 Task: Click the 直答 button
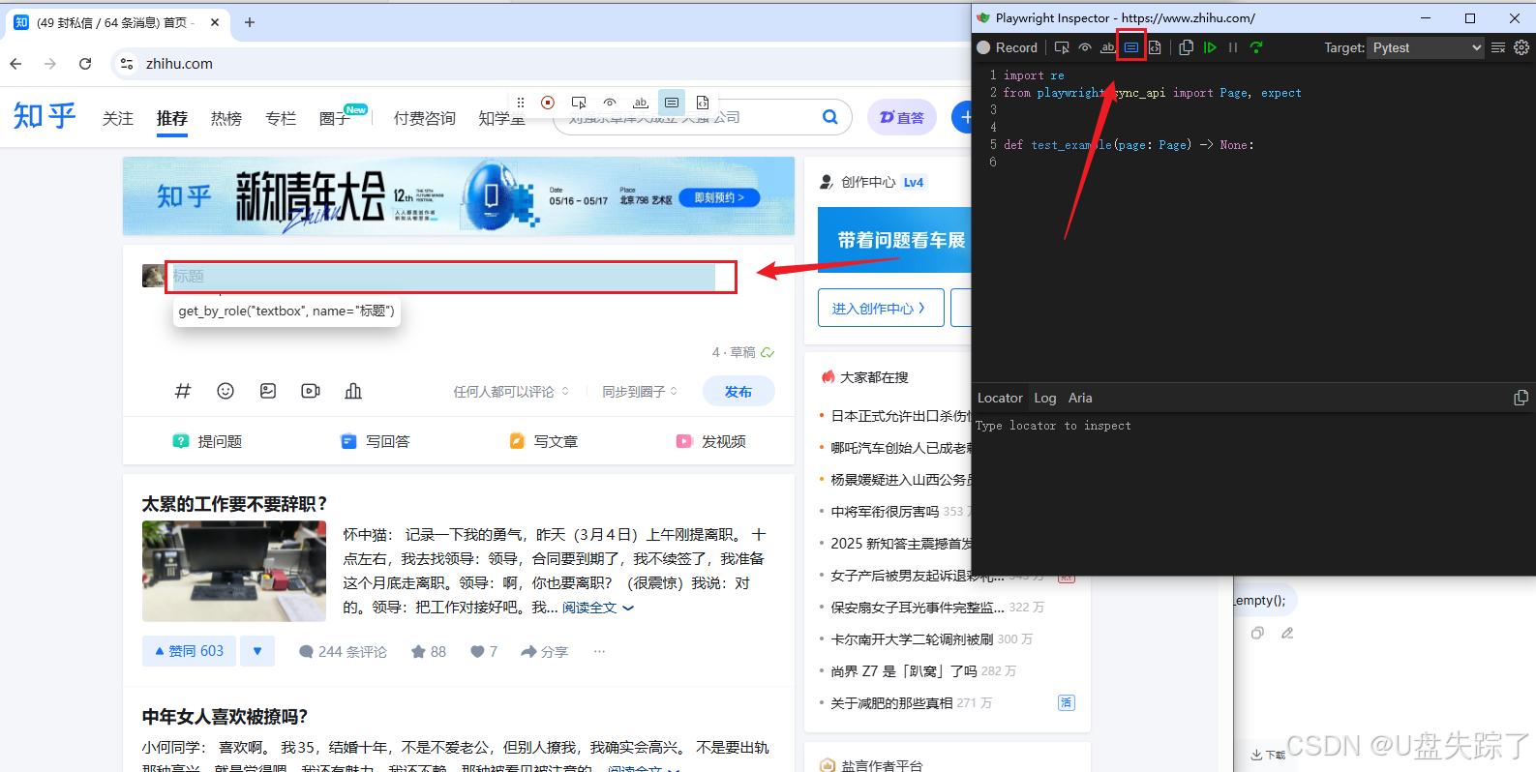(x=902, y=117)
